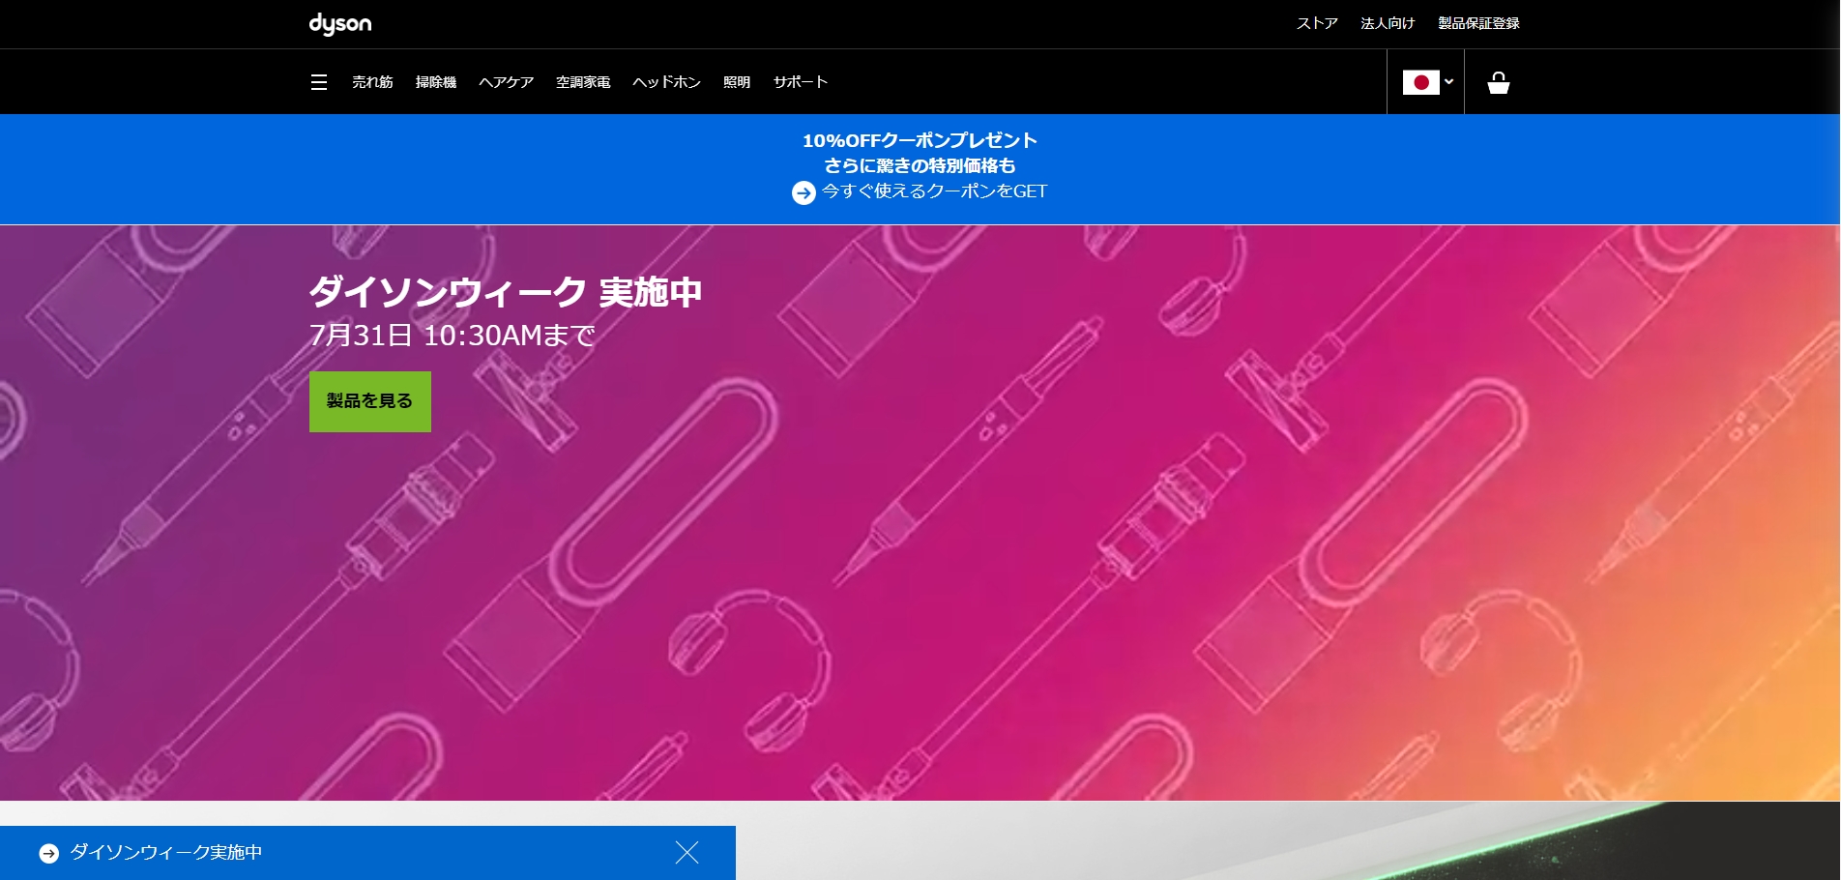Image resolution: width=1841 pixels, height=880 pixels.
Task: Open the 空調家電 menu
Action: 583,82
